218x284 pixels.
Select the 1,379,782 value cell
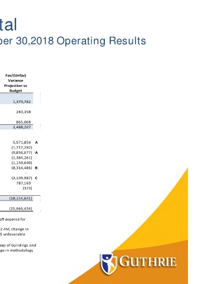[x=22, y=102]
